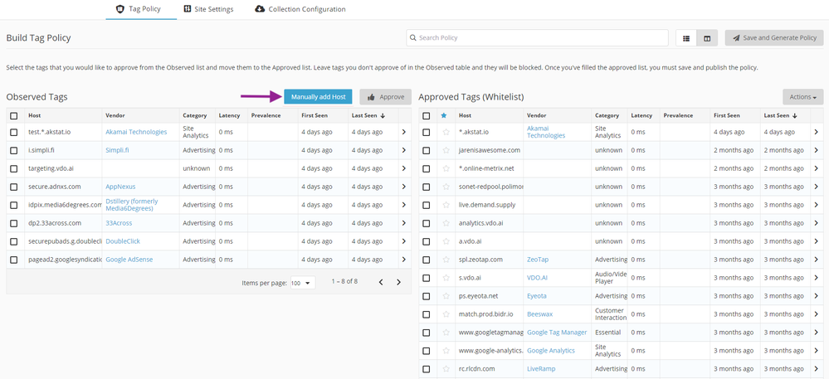This screenshot has width=829, height=379.
Task: Check the securepubads.g.doubleclick observed row
Action: (x=14, y=241)
